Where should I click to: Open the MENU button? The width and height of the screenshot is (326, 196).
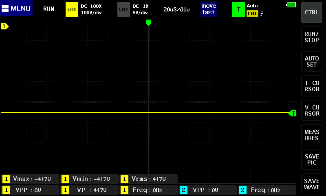16,9
